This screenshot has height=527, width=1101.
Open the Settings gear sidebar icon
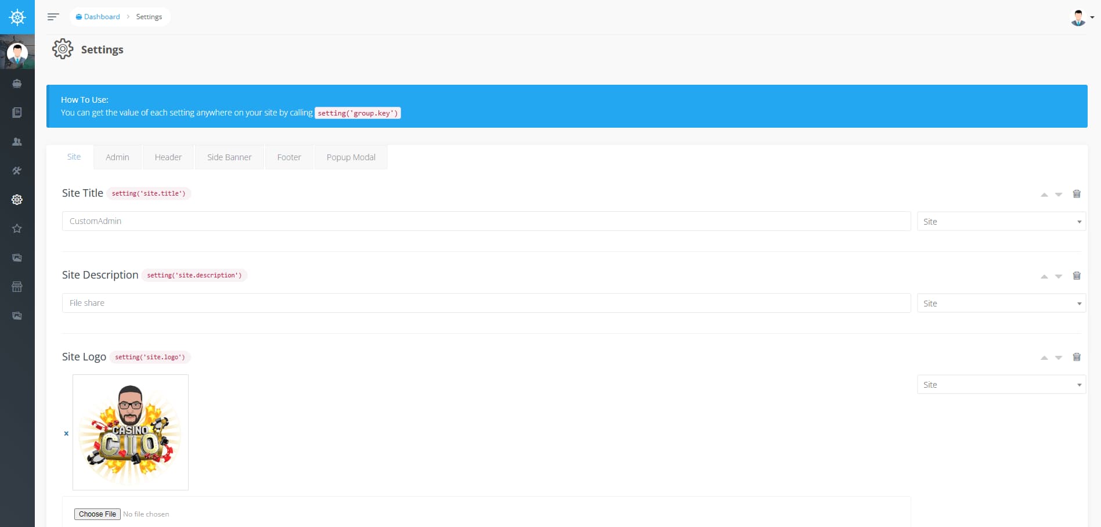17,200
